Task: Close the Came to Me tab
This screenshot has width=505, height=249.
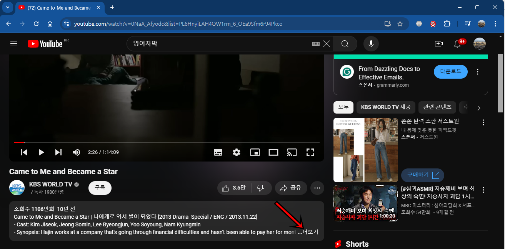Action: pos(99,7)
